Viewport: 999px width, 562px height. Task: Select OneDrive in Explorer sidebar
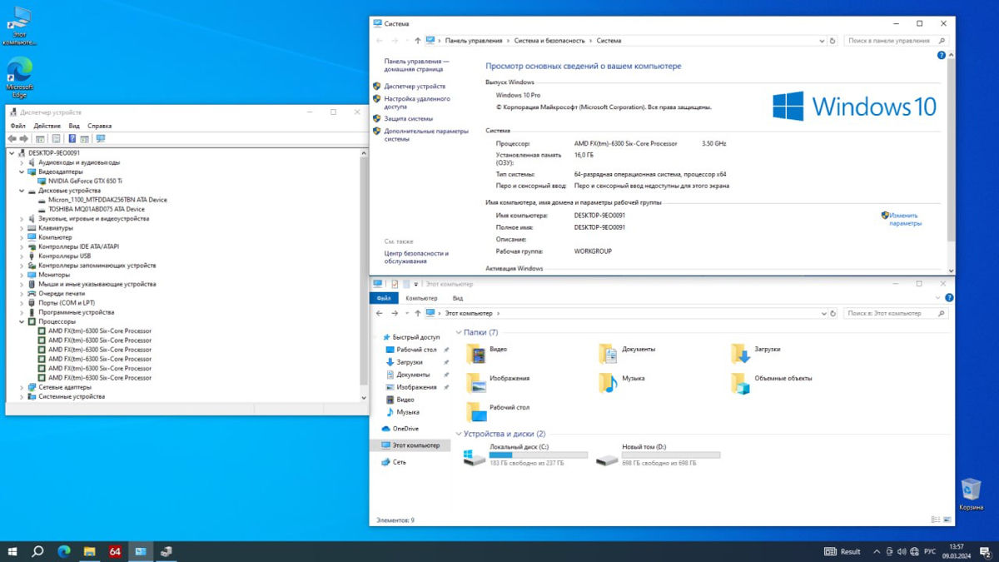405,429
